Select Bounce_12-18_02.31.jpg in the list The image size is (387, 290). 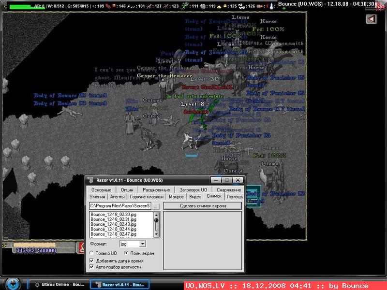tap(113, 219)
